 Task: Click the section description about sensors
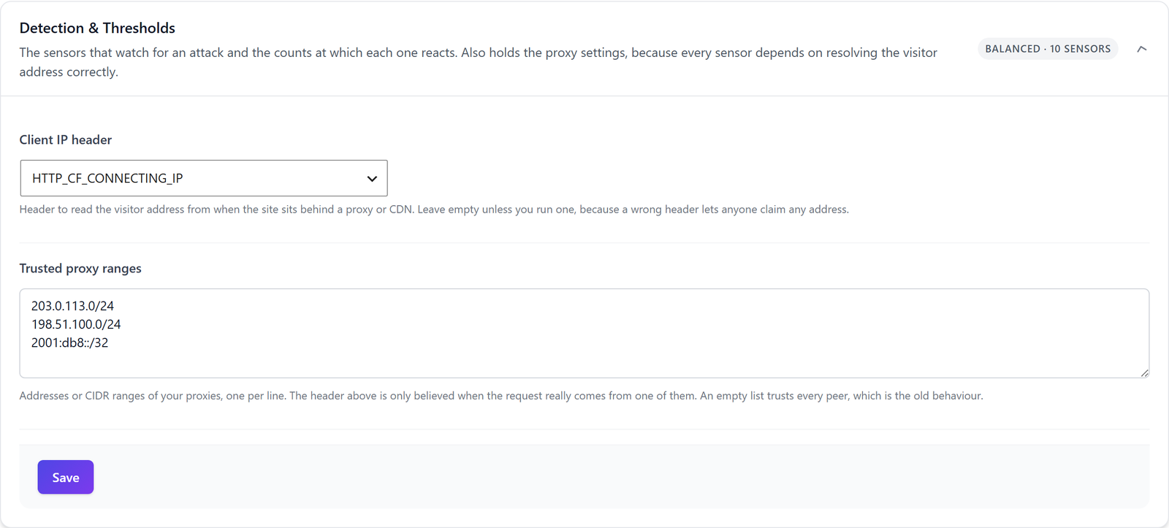click(x=479, y=62)
